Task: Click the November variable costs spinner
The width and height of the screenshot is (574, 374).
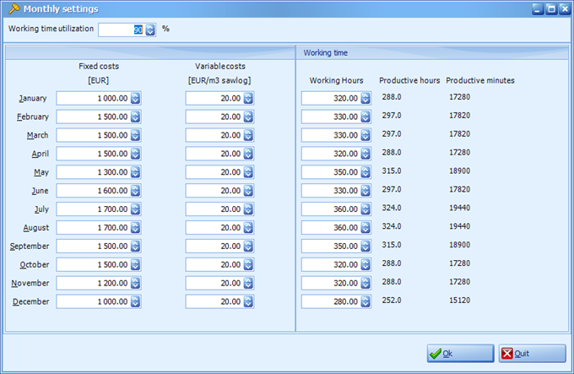Action: pyautogui.click(x=248, y=283)
